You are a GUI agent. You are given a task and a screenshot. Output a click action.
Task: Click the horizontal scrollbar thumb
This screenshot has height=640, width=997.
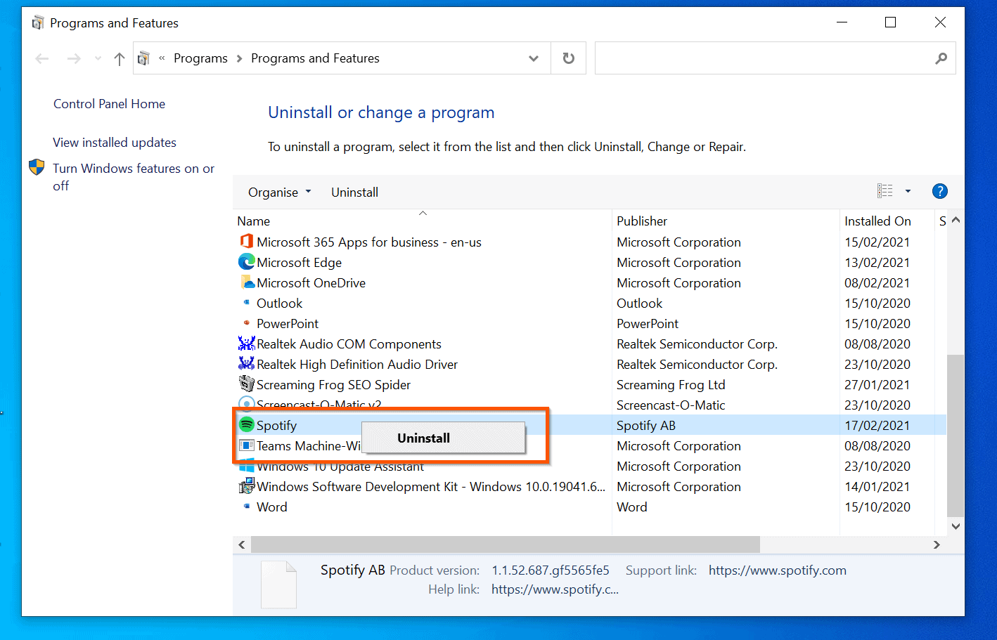[x=506, y=544]
